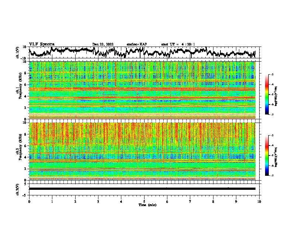Click time axis tick label "10" at bottom right

259,202
